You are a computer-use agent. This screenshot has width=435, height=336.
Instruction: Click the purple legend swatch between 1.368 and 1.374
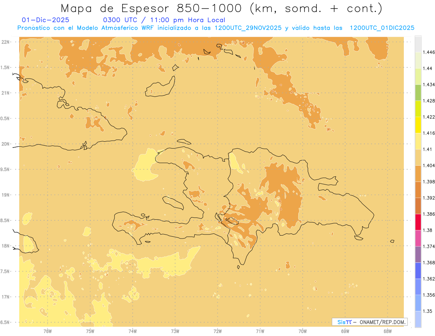[418, 254]
